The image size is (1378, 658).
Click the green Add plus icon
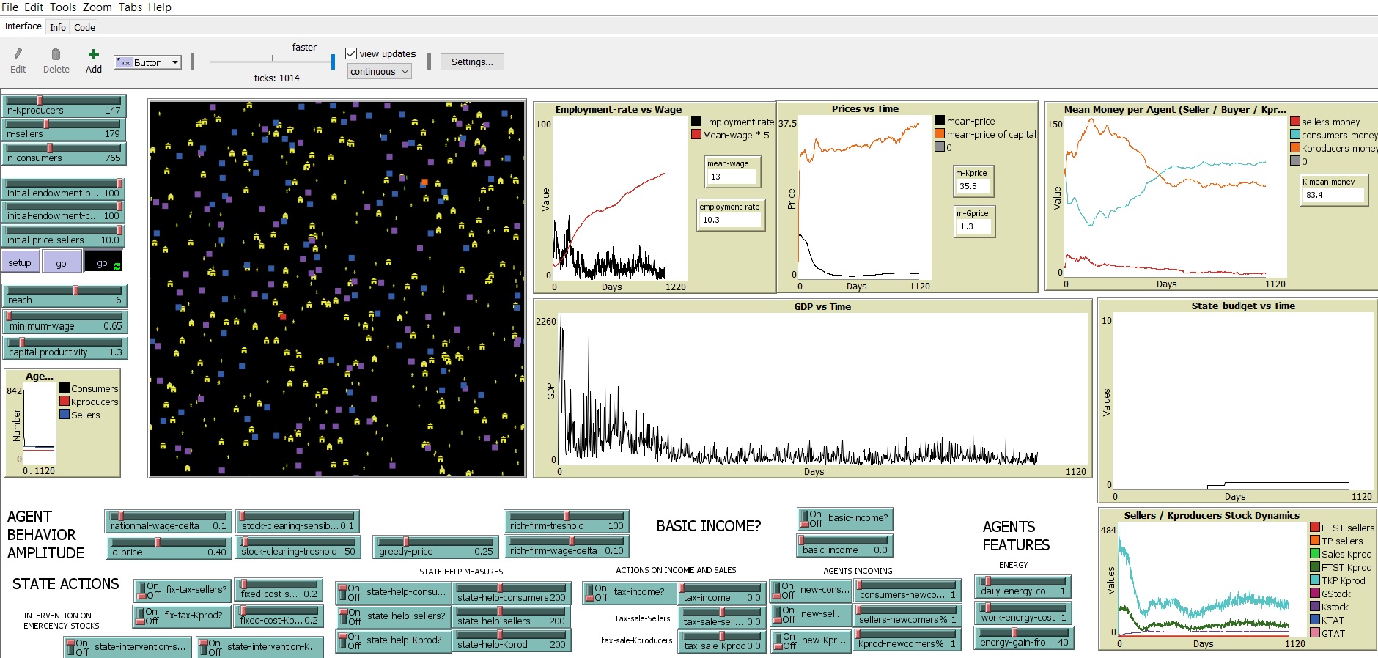94,54
